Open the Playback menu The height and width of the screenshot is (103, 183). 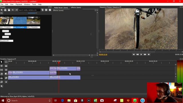click(x=19, y=4)
